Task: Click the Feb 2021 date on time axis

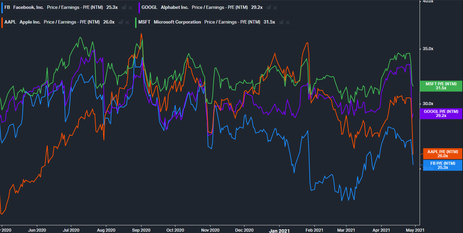Action: tap(314, 230)
